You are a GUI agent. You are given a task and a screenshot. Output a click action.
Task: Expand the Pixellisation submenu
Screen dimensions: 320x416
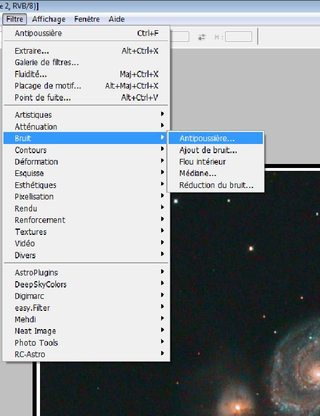point(86,197)
